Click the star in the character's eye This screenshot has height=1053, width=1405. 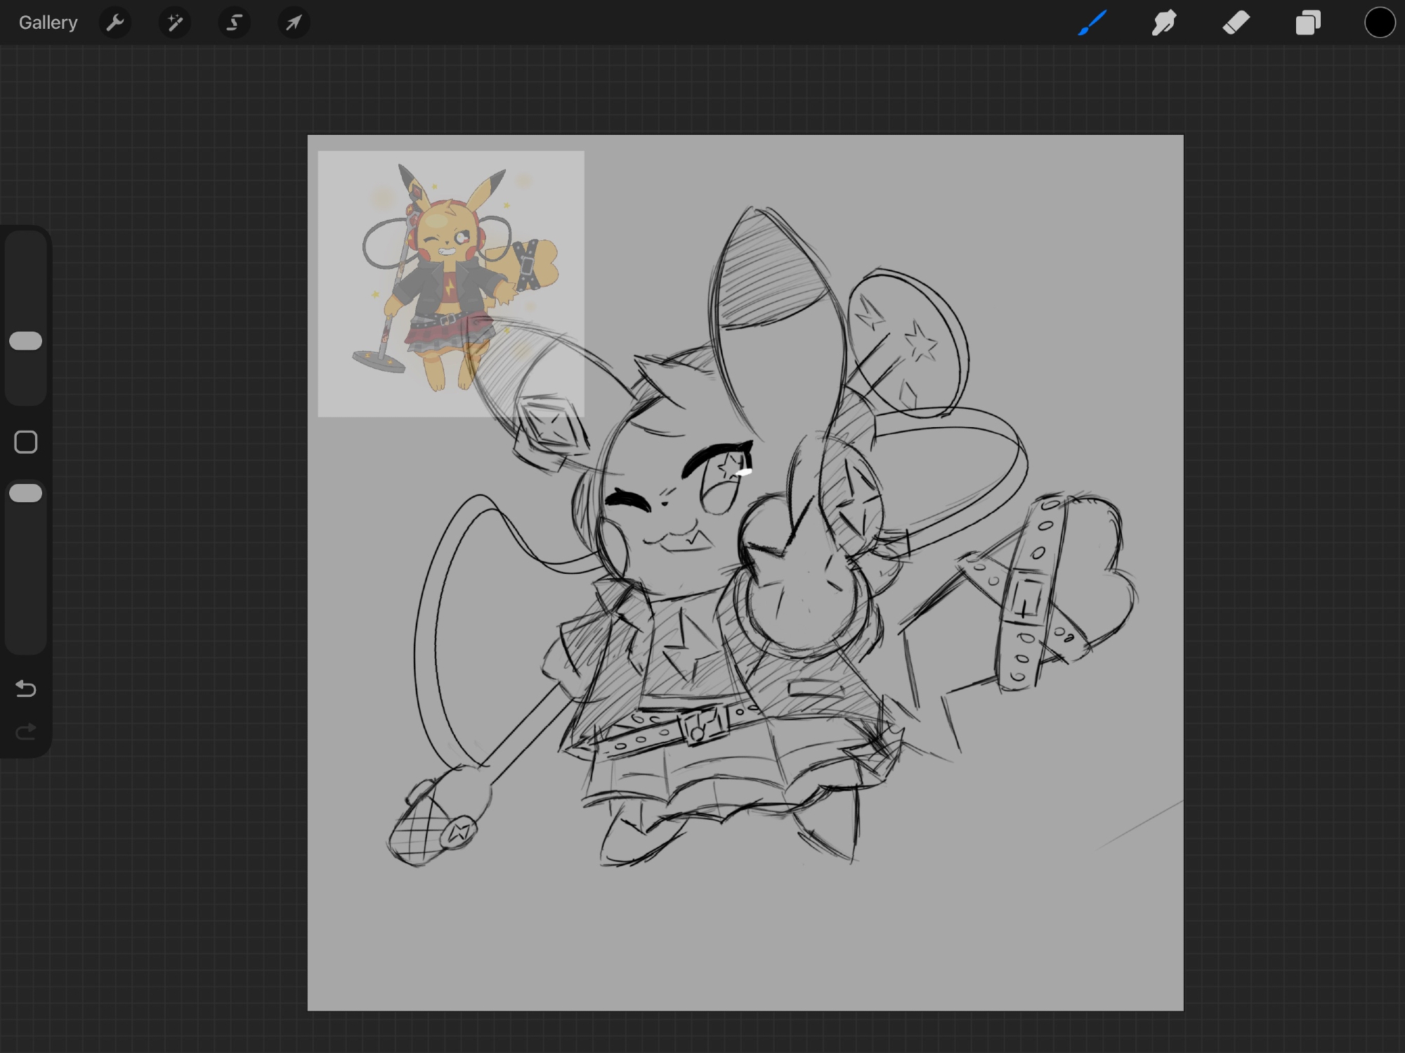pyautogui.click(x=731, y=465)
